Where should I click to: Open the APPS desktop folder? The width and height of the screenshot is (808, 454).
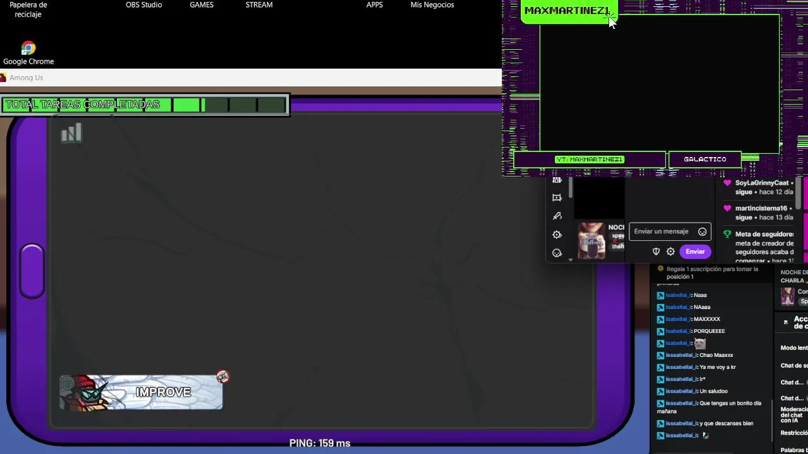pyautogui.click(x=374, y=5)
